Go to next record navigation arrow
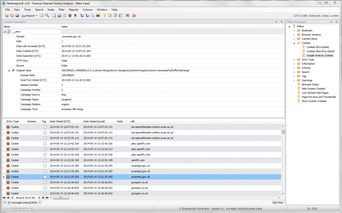The image size is (342, 213). [x=39, y=198]
